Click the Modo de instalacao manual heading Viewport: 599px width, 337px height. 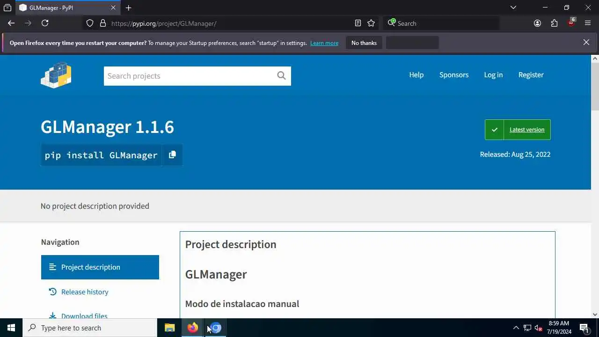[242, 304]
